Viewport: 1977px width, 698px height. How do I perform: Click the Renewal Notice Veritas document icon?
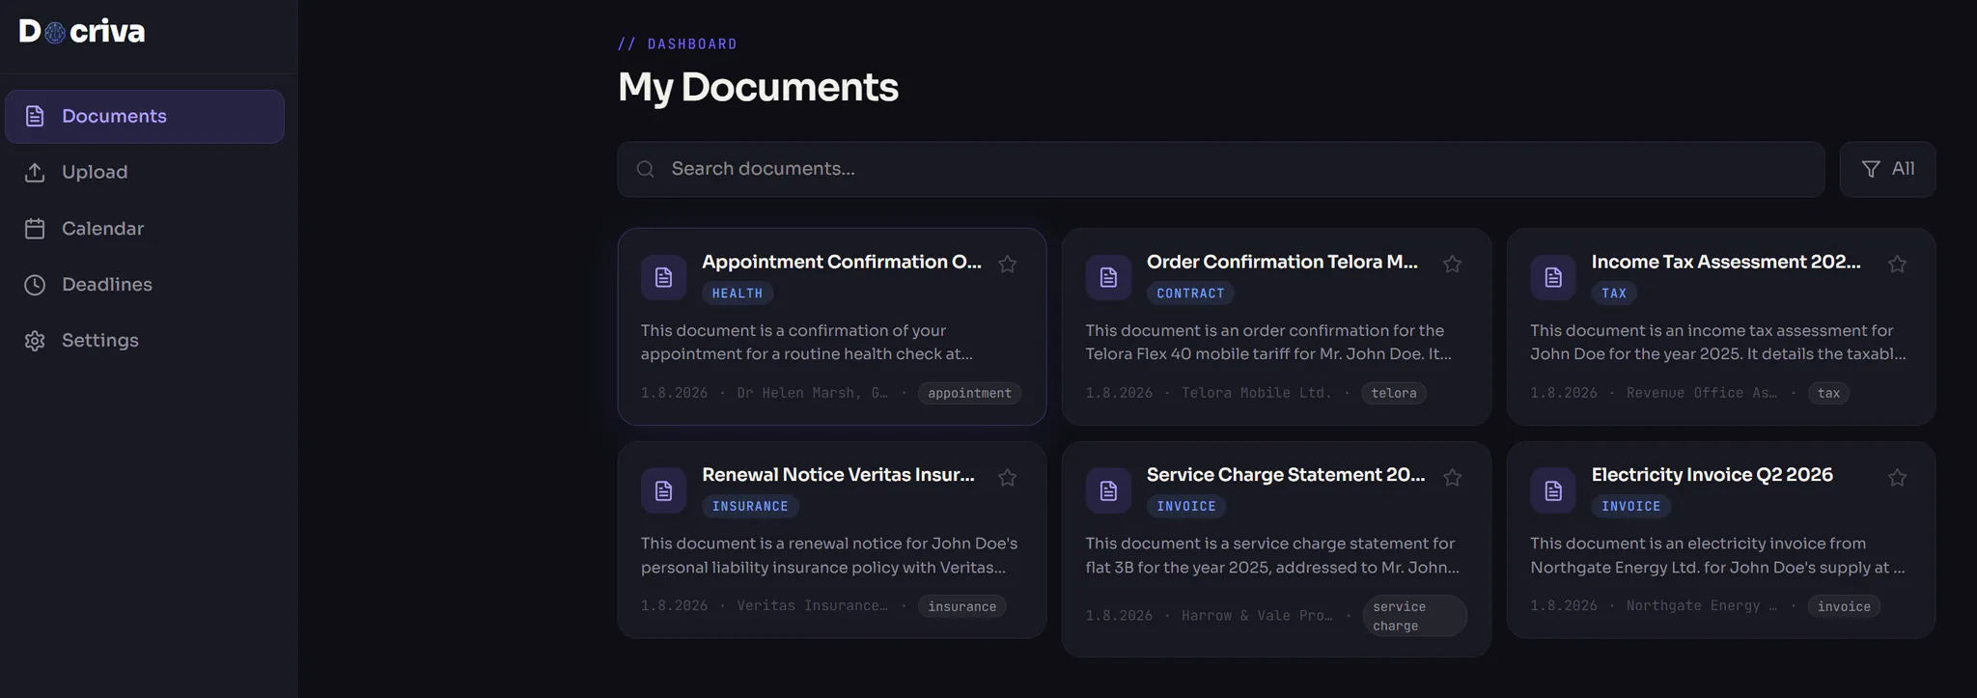664,491
